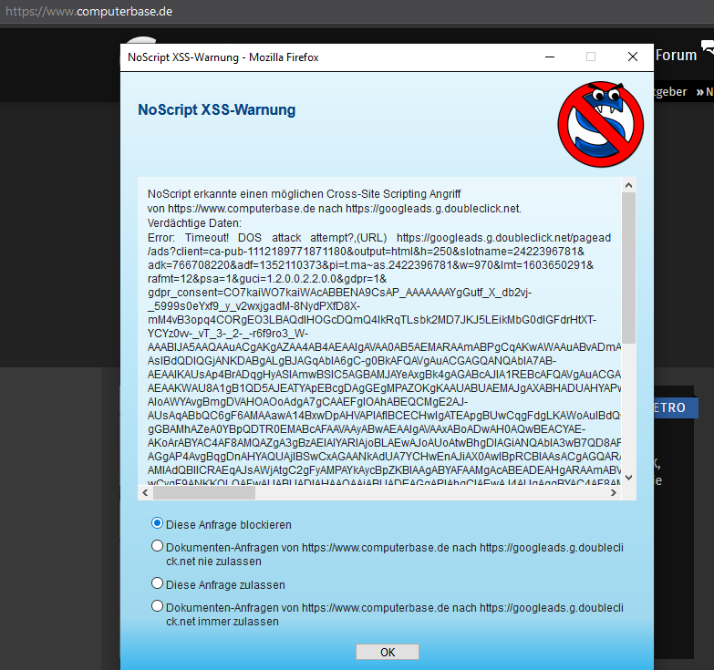Click the NoScript blocked-S logo icon

point(600,124)
